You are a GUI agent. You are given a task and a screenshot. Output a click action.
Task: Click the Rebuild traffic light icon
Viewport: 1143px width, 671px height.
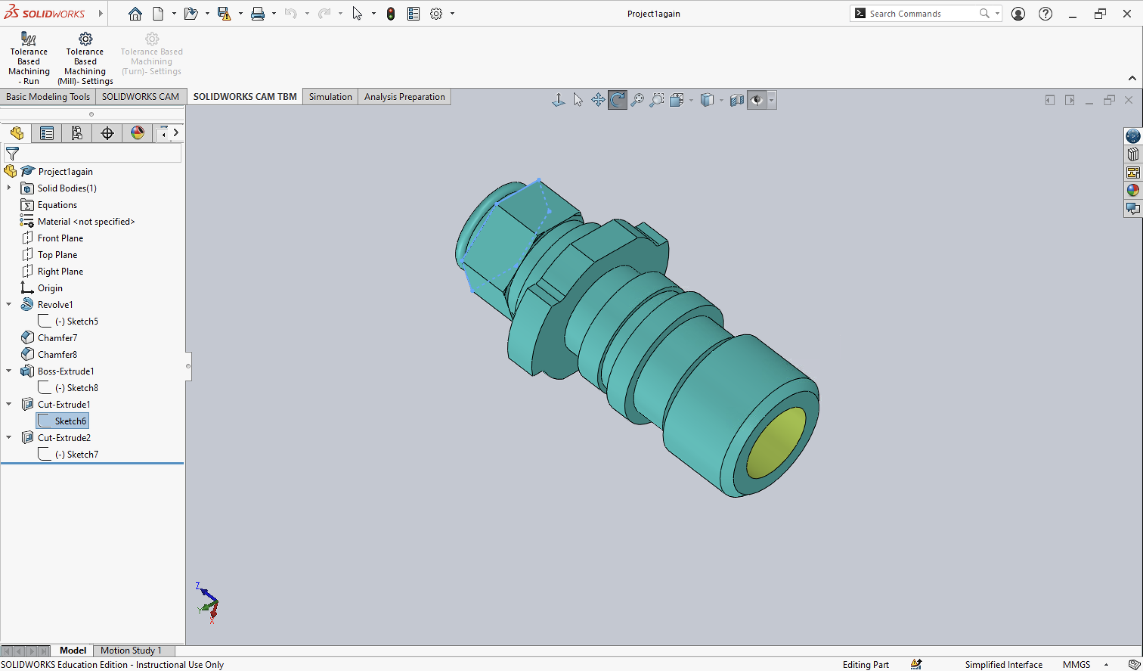[390, 14]
